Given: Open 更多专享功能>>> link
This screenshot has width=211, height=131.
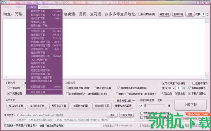Looking at the screenshot, I should 126,101.
